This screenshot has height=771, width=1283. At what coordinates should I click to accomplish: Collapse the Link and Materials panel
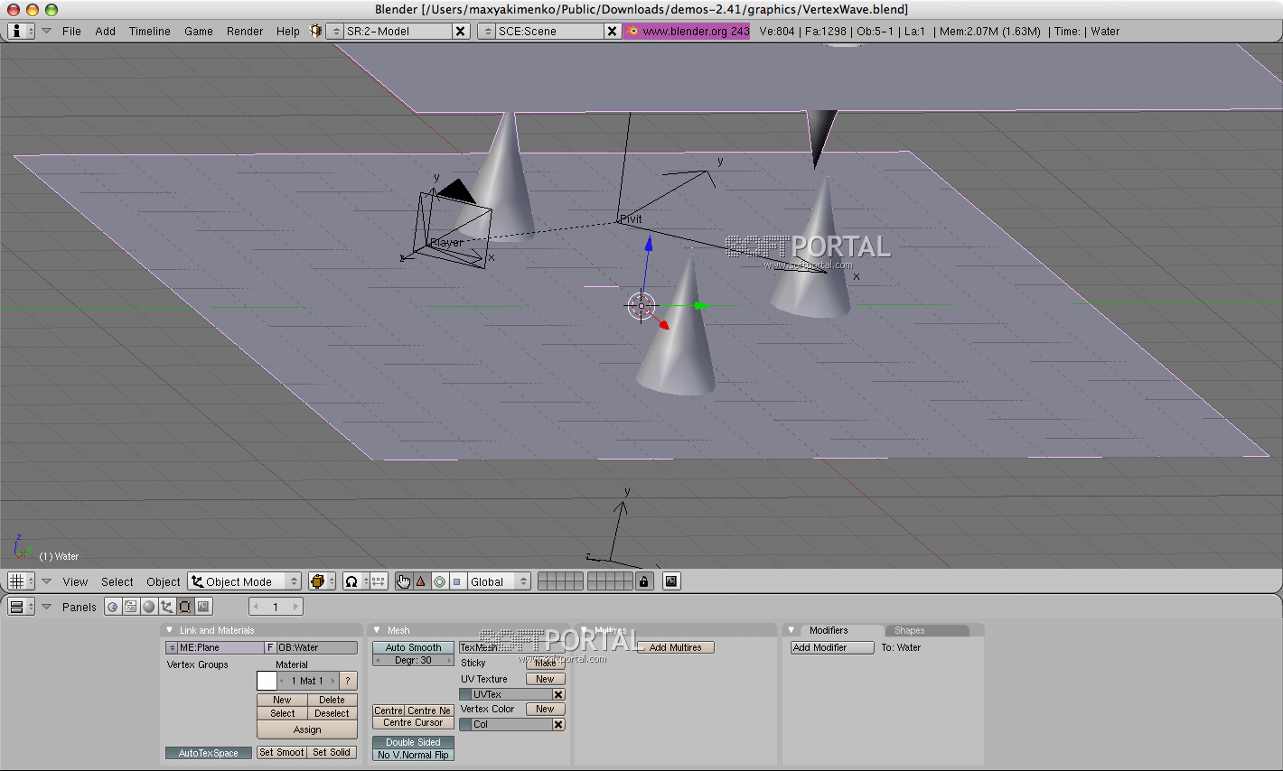[169, 630]
